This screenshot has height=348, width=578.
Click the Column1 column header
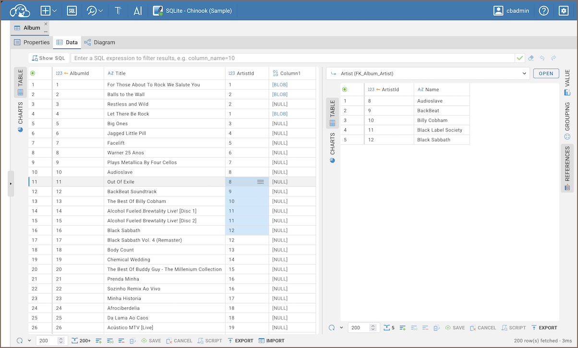292,73
